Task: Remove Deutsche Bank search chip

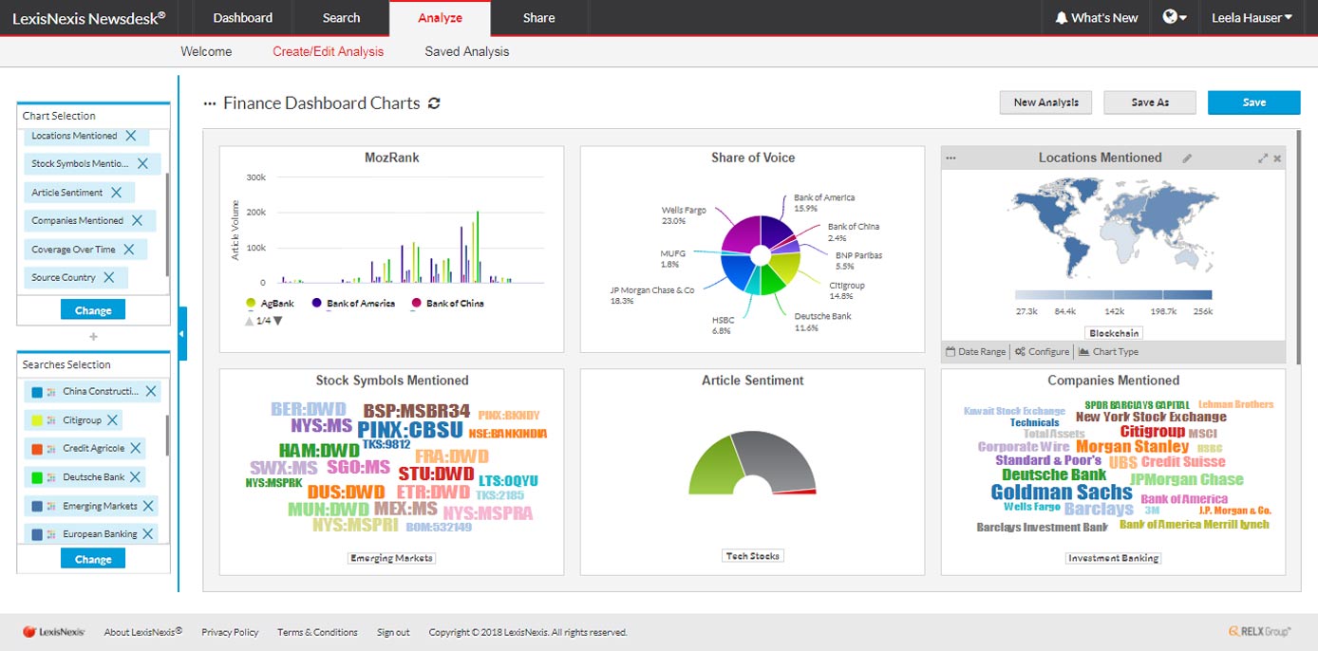Action: coord(136,476)
